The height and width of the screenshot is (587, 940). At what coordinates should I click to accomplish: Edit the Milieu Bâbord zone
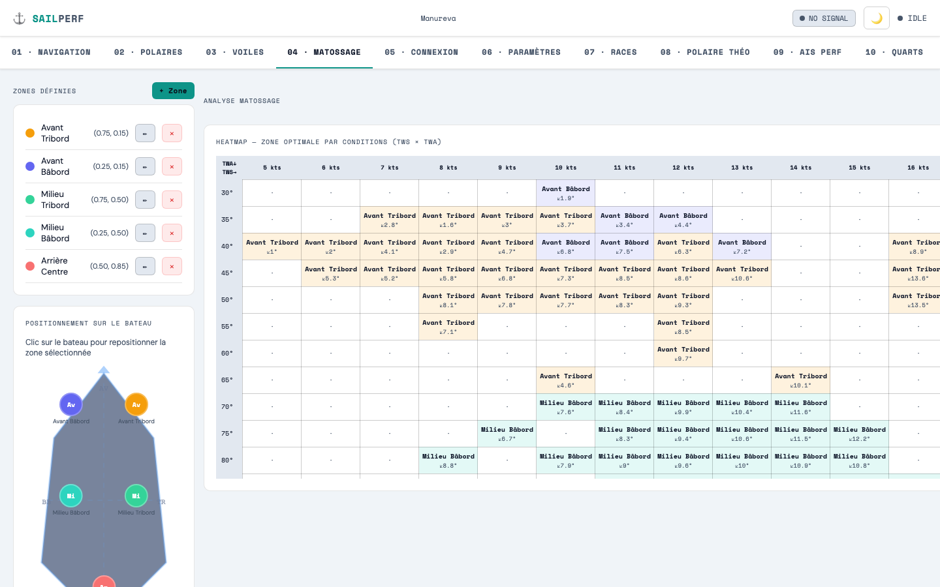tap(145, 233)
